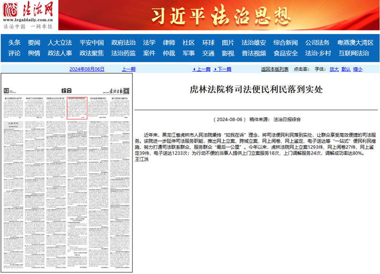Screen dimensions: 380x274
Task: Open the 环球 channel
Action: tap(209, 43)
